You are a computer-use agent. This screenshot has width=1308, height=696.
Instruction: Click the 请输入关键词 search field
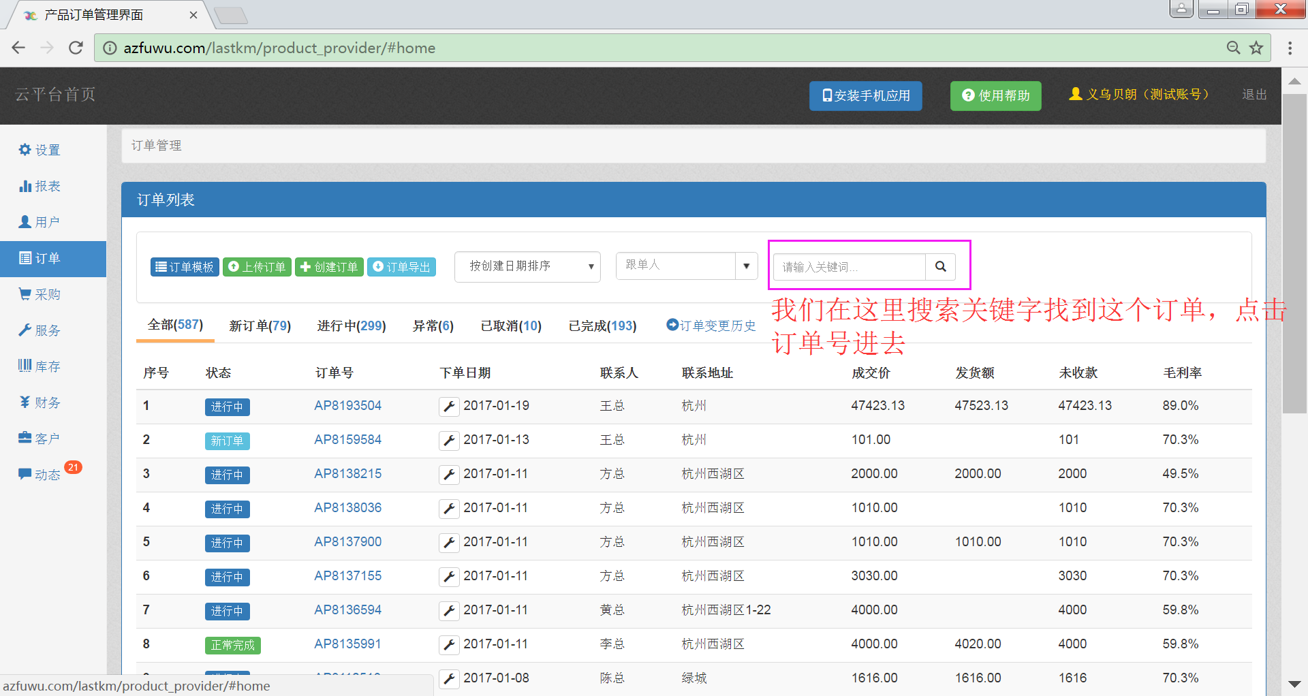point(850,266)
